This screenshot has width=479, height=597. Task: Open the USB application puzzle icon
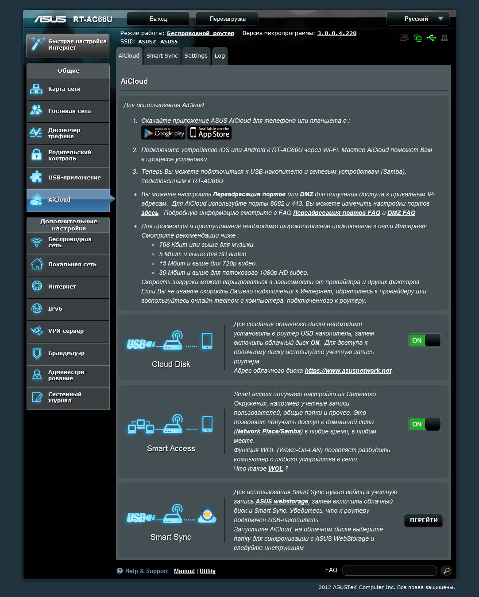coord(36,177)
